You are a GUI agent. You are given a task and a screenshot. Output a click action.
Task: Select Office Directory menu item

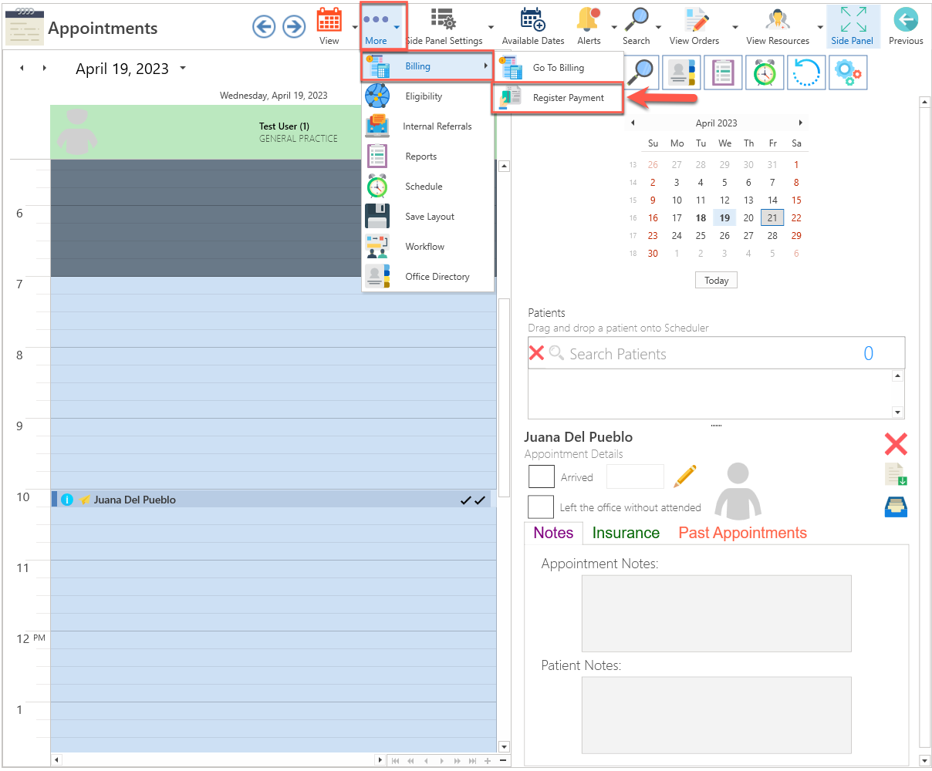click(x=428, y=277)
